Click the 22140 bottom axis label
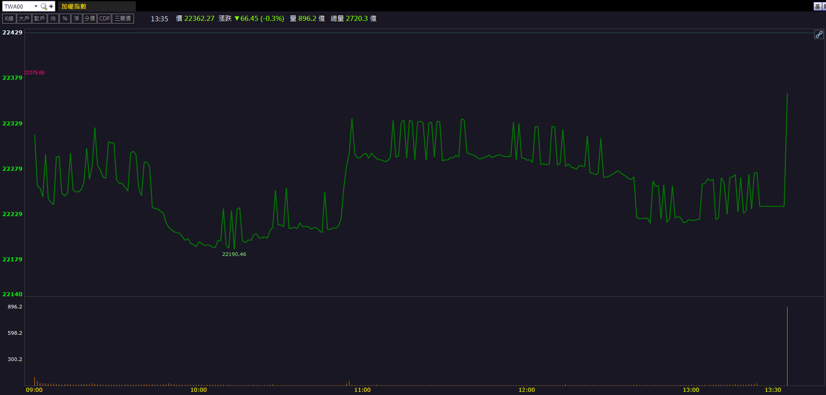Screen dimensions: 826x395 pyautogui.click(x=13, y=295)
